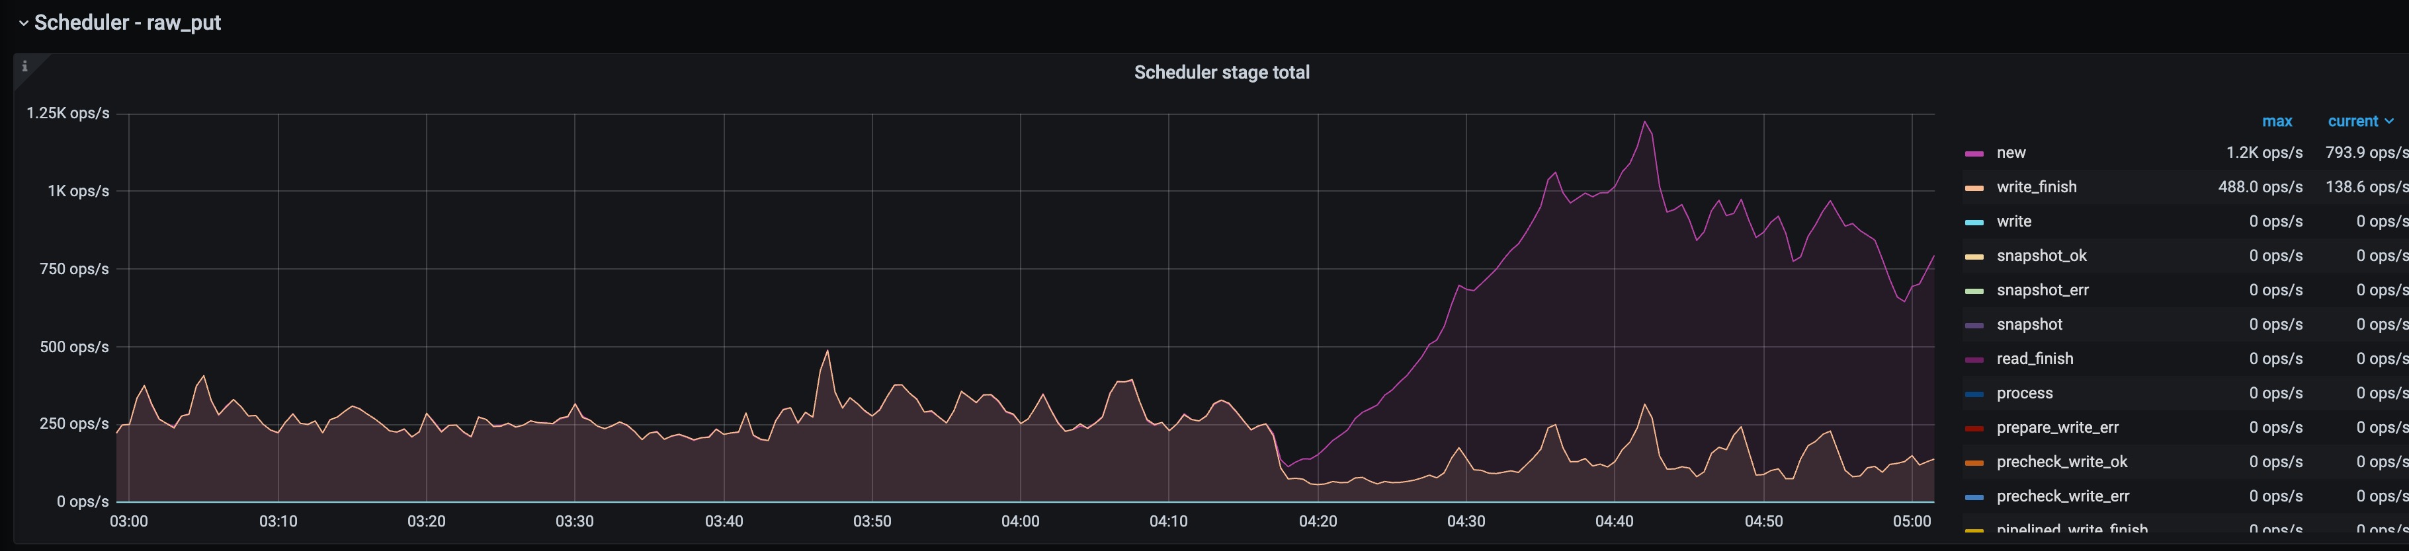The width and height of the screenshot is (2409, 551).
Task: Show only the snapshot_ok series legend label
Action: (x=2041, y=256)
